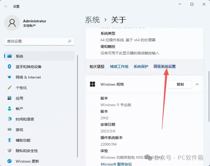
Task: Click the main content vertical scrollbar
Action: (209, 96)
